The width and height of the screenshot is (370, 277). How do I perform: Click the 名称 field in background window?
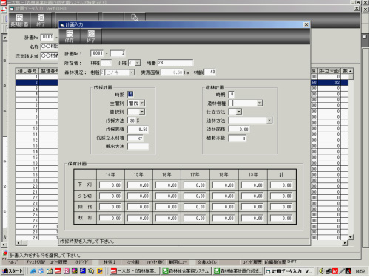(x=50, y=47)
